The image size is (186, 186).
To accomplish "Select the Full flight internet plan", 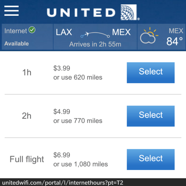I will 151,160.
